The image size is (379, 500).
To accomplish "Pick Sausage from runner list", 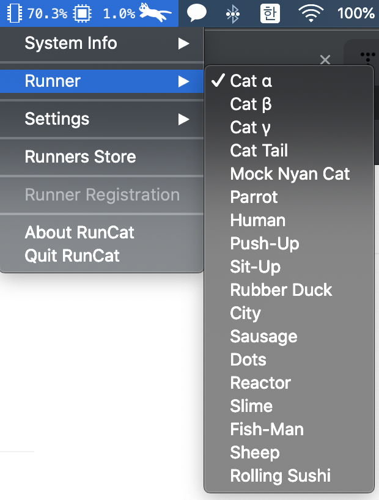I will (x=289, y=336).
